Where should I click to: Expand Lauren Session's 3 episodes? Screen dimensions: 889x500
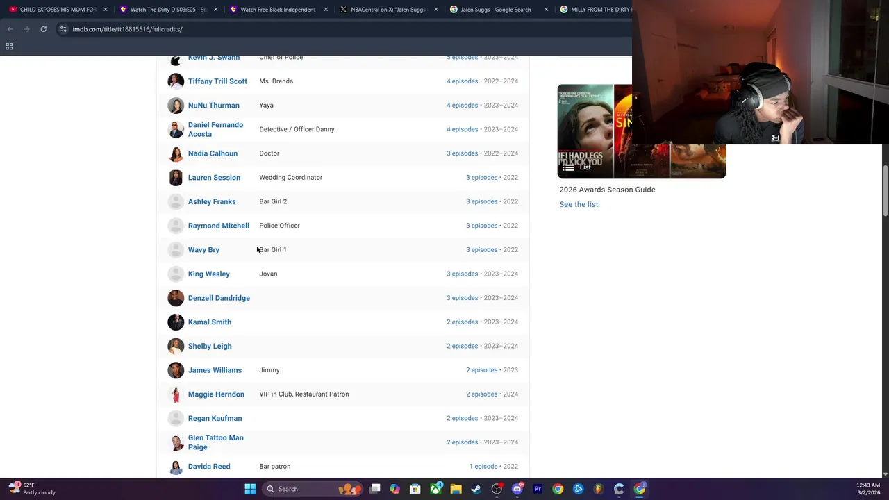tap(481, 178)
